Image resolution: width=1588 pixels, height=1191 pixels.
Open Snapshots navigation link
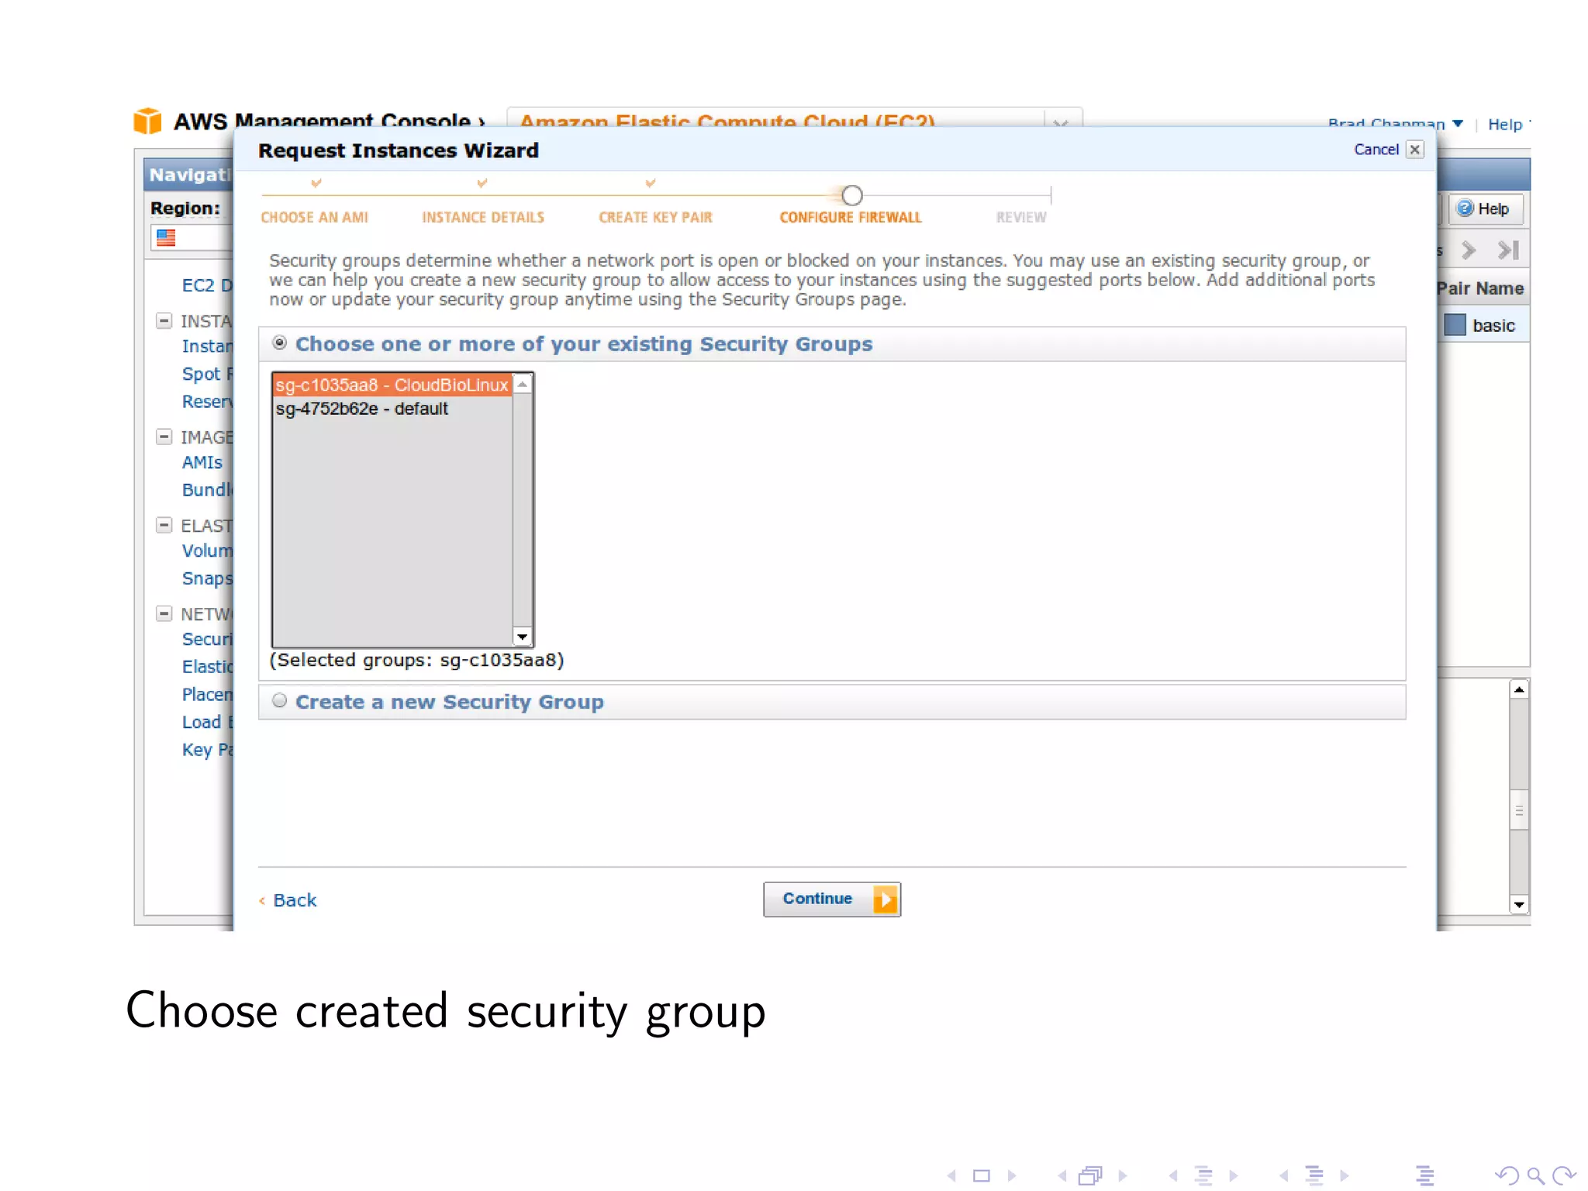pos(207,578)
